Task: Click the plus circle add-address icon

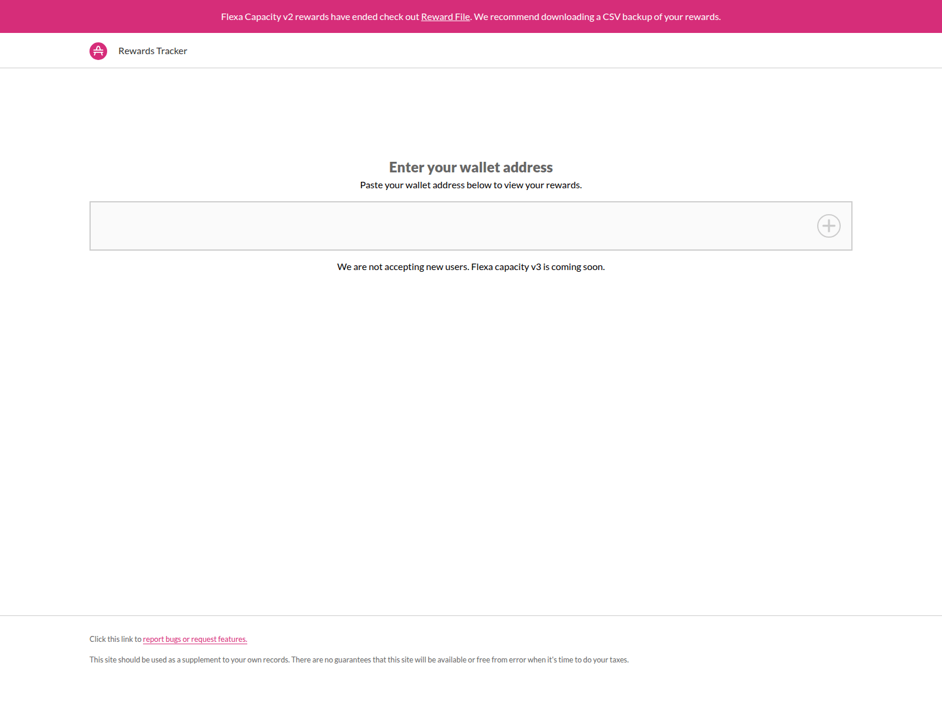Action: click(828, 226)
